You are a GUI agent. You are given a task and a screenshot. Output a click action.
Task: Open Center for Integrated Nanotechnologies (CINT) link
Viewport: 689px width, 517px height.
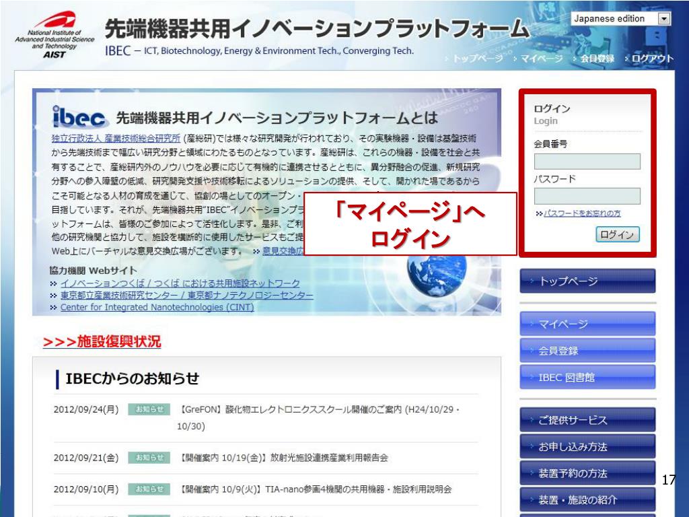[x=157, y=307]
